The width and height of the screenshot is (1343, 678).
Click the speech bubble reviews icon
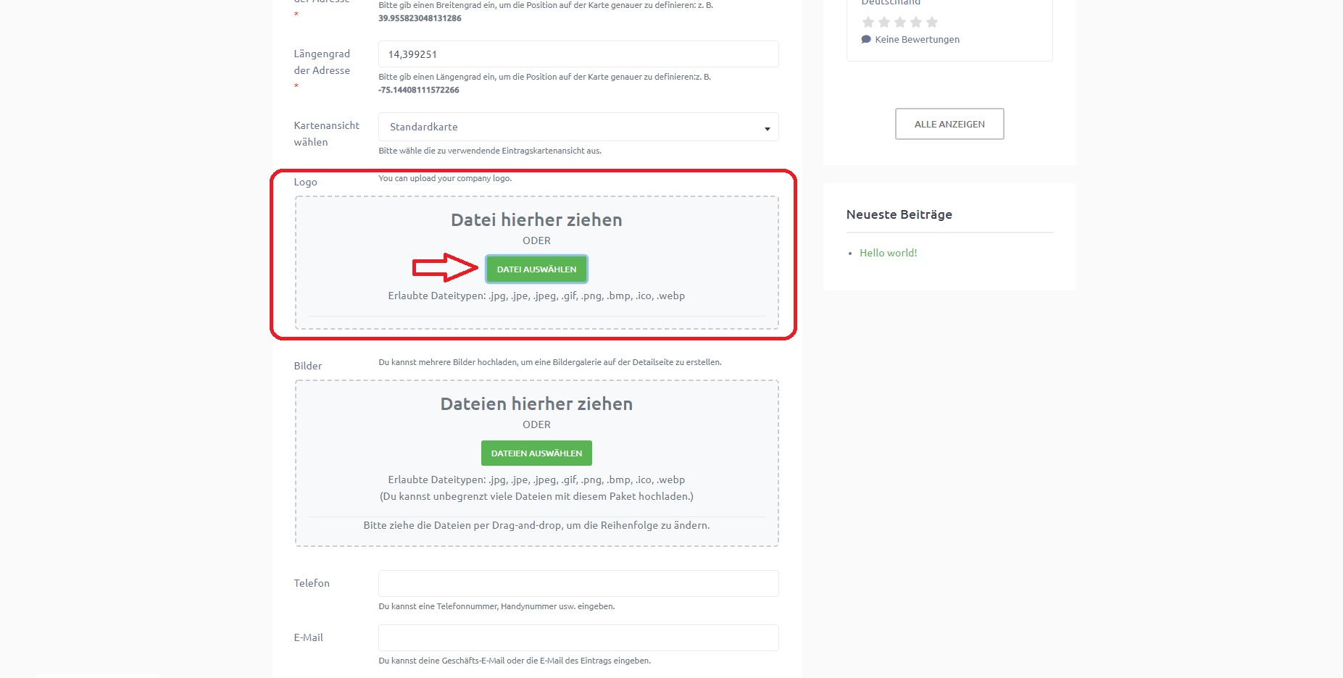coord(865,39)
